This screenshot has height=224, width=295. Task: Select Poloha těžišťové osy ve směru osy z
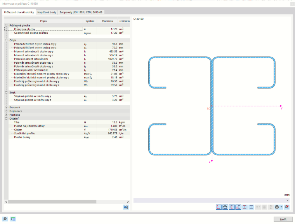point(67,48)
